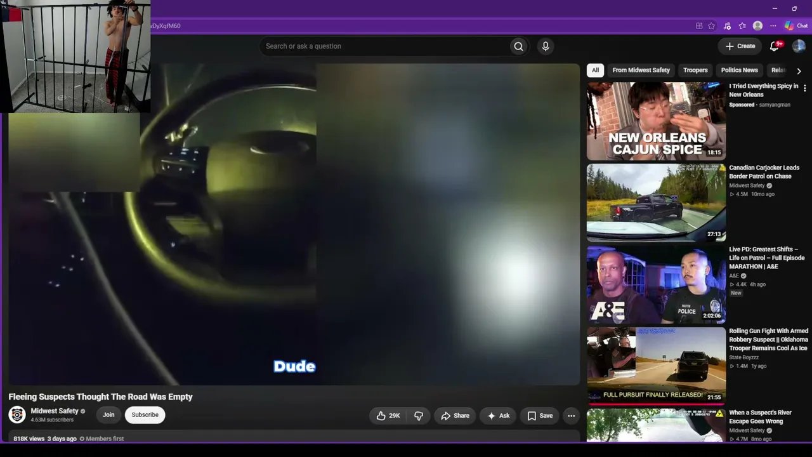Click the YouTube search magnifier button
812x457 pixels.
[x=518, y=46]
